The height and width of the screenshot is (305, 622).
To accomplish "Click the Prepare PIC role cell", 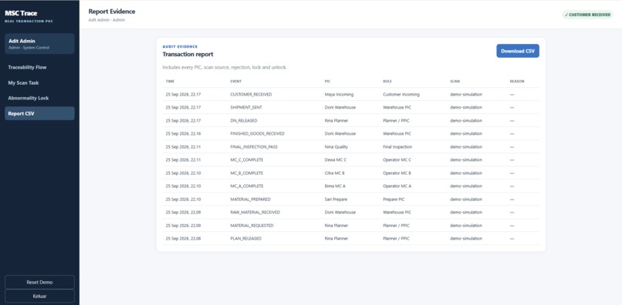I will coord(394,199).
